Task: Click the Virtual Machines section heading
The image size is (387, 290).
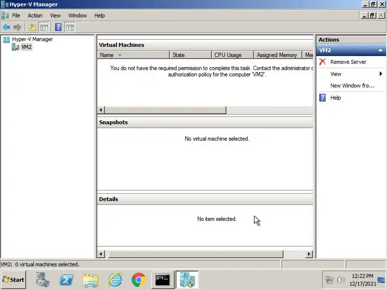Action: pos(121,45)
